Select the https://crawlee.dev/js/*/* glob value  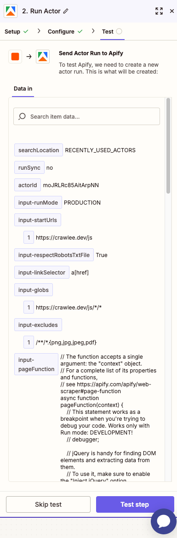click(x=69, y=308)
